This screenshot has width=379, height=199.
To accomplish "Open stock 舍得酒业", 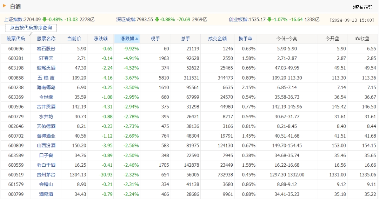I will click(46, 136).
